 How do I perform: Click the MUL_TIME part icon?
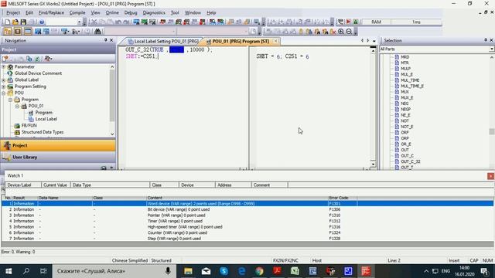point(397,80)
